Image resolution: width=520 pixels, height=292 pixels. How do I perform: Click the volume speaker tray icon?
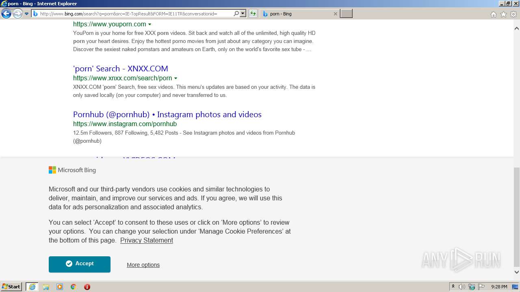[462, 287]
